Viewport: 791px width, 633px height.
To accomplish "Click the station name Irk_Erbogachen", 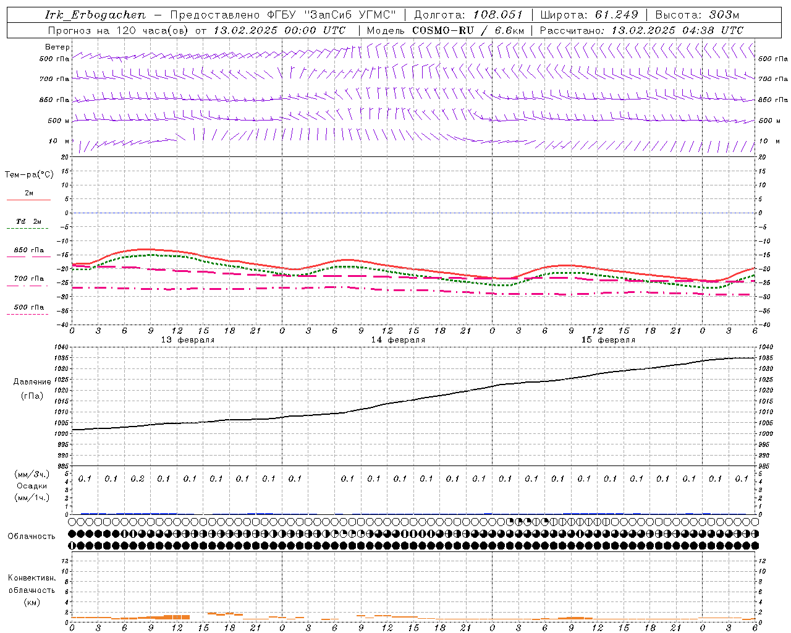I will [x=95, y=15].
